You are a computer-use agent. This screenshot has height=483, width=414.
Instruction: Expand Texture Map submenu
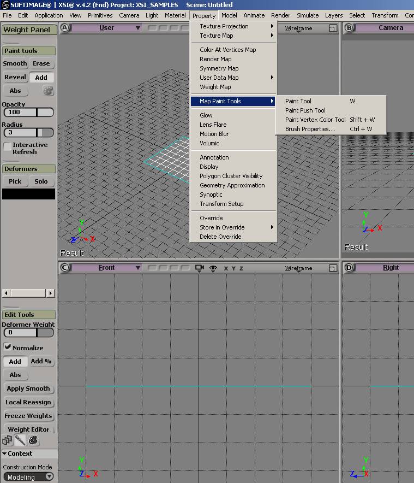click(x=233, y=36)
